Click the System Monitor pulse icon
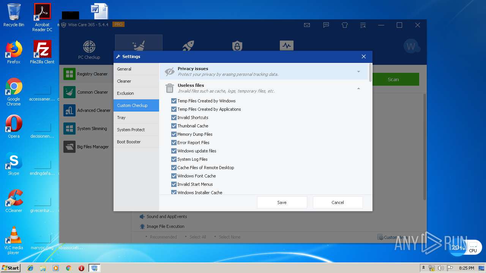 pyautogui.click(x=287, y=46)
